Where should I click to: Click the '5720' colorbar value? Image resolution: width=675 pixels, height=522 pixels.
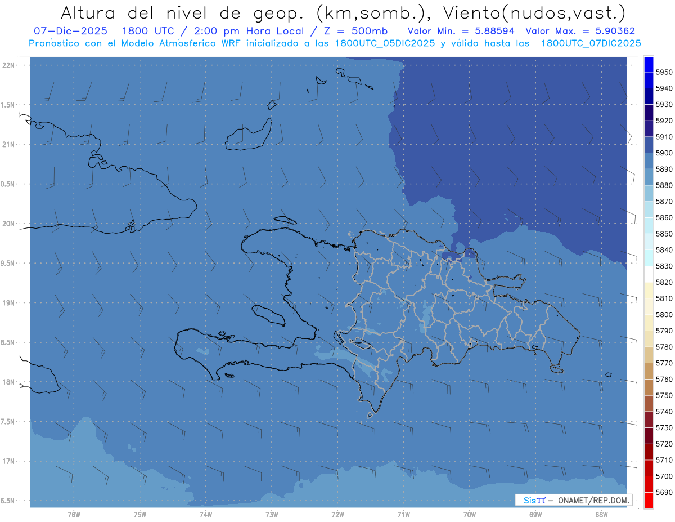(664, 444)
